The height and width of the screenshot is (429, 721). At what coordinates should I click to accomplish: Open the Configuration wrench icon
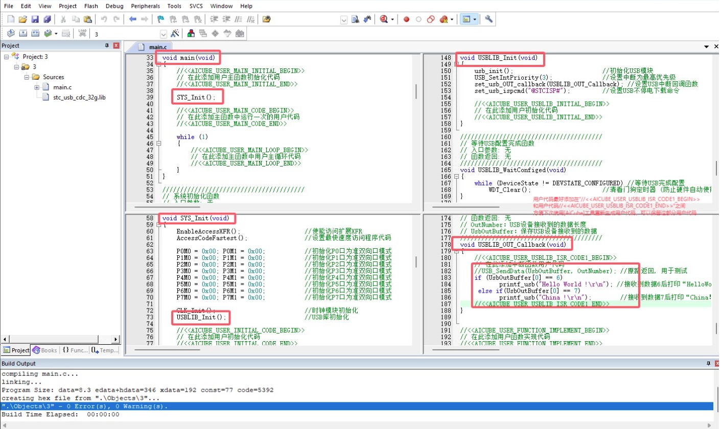click(489, 19)
